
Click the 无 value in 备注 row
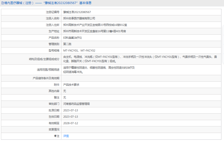65,98
